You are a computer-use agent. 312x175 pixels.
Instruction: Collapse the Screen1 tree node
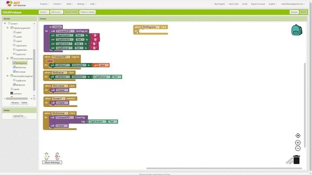point(5,23)
